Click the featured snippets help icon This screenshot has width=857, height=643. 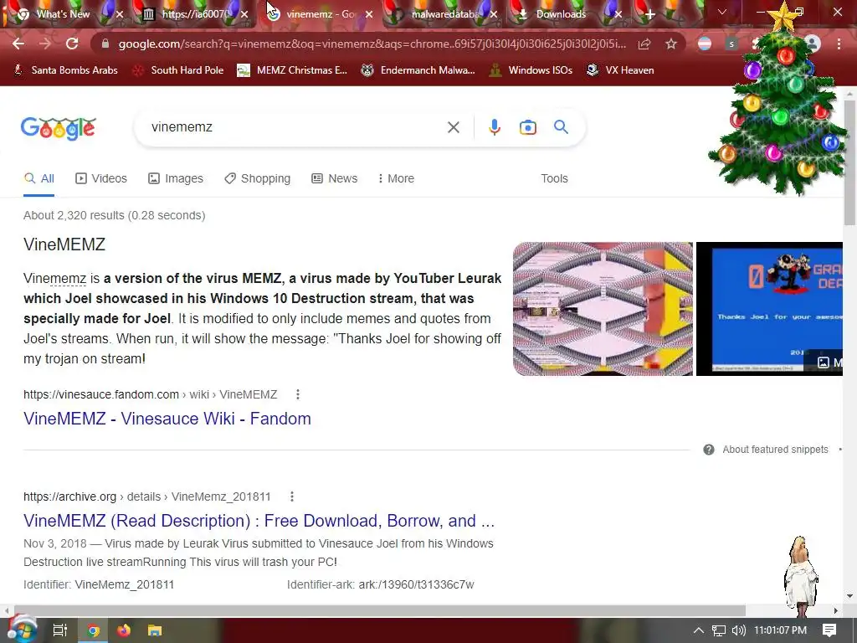(708, 450)
